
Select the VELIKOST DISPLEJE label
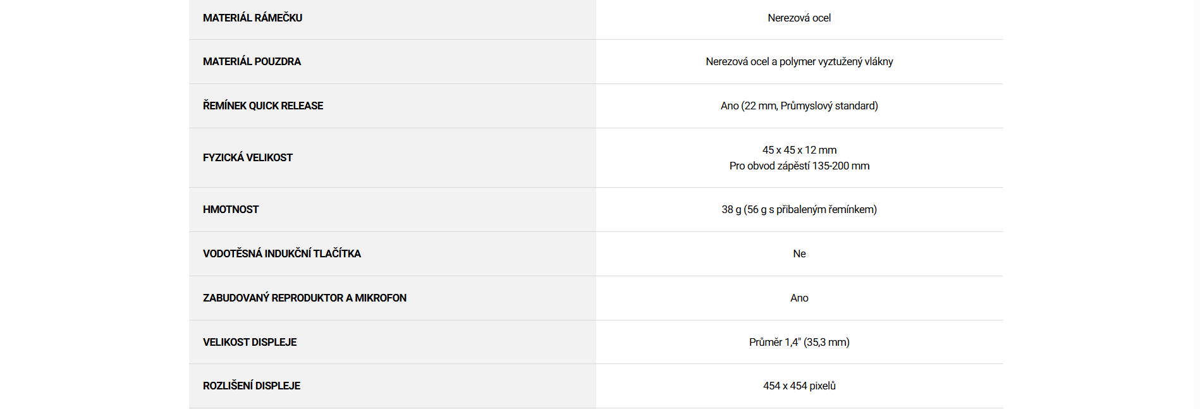250,342
